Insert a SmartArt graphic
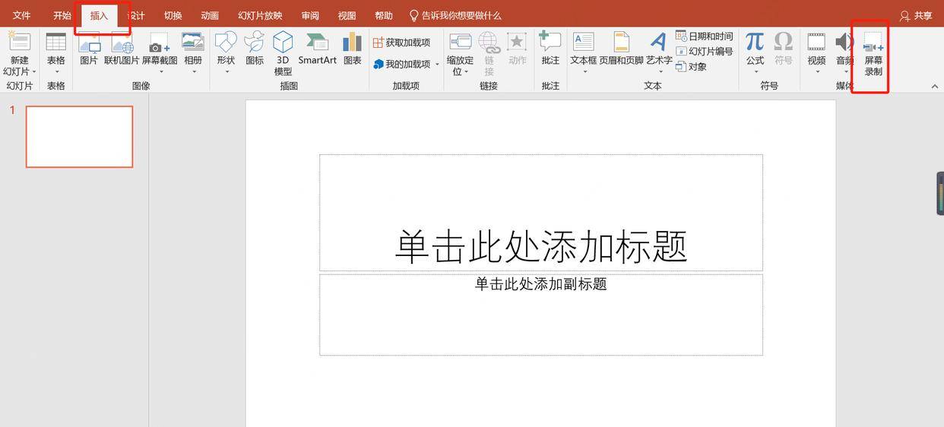This screenshot has width=944, height=427. 317,47
